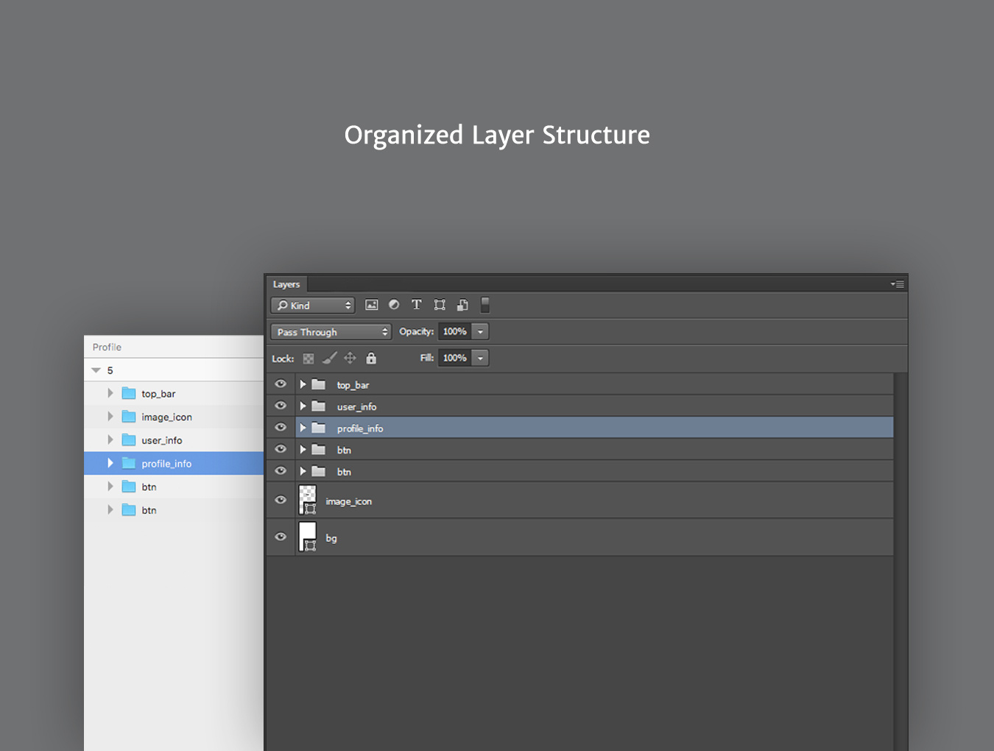Select image_icon folder in Profile tree
This screenshot has height=751, width=994.
[166, 417]
